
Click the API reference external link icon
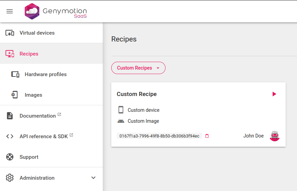(x=71, y=135)
